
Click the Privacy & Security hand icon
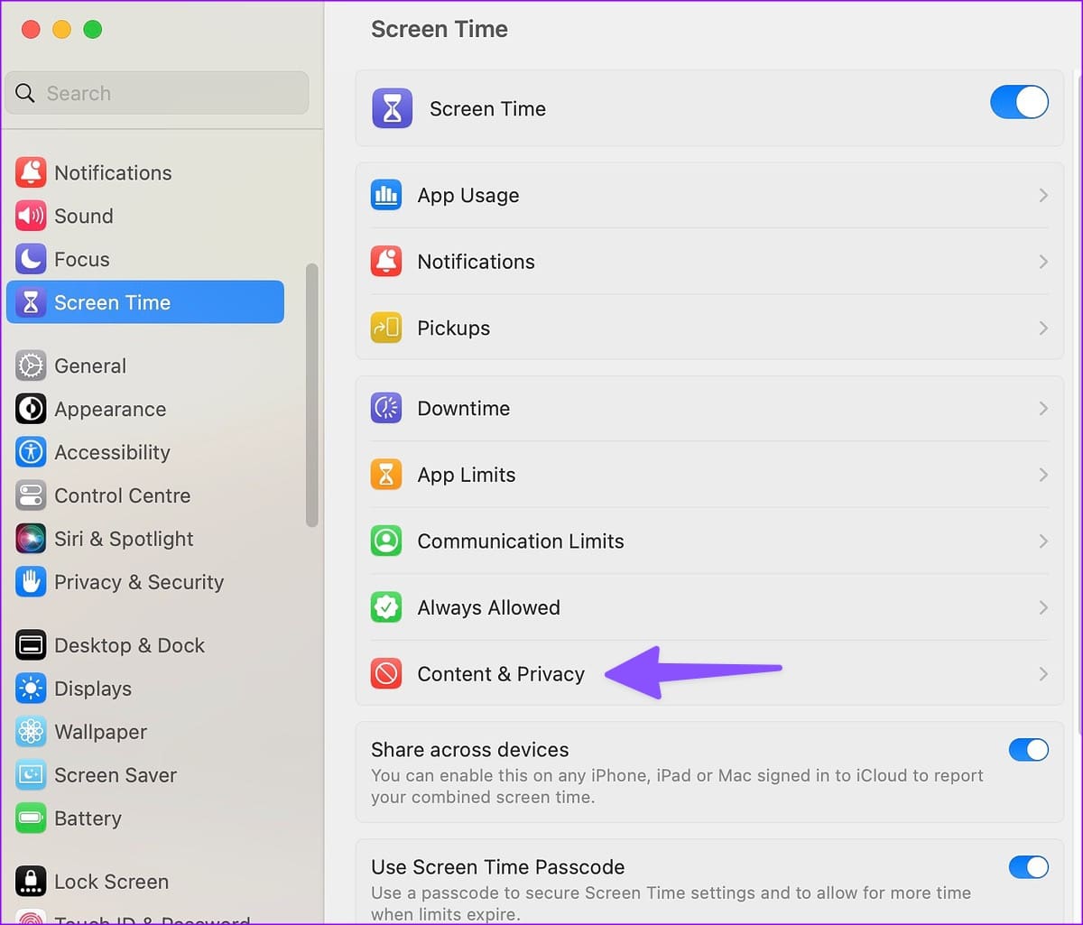(31, 582)
